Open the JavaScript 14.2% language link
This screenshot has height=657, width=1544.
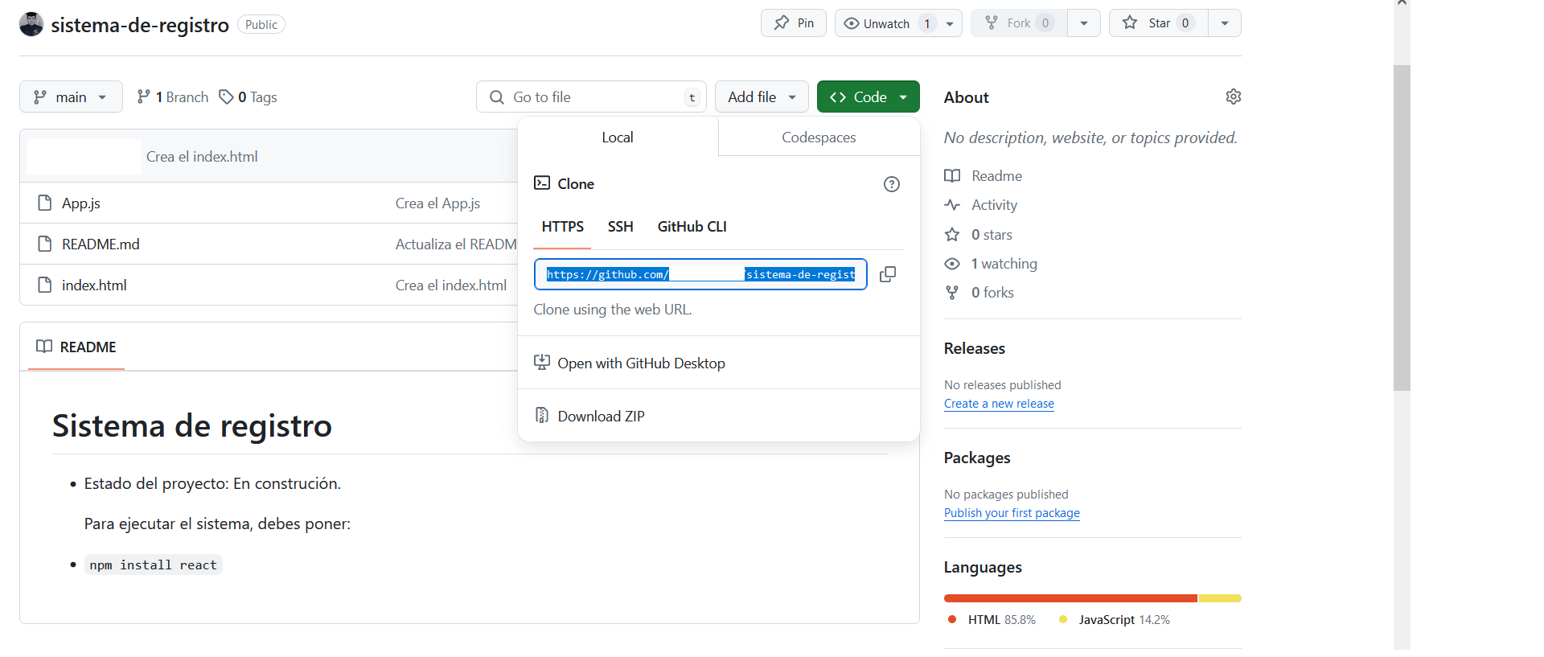1115,620
